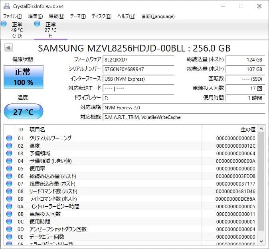Click the transfer mode field ---- | ----
Screen dimensions: 269x249
coord(138,89)
